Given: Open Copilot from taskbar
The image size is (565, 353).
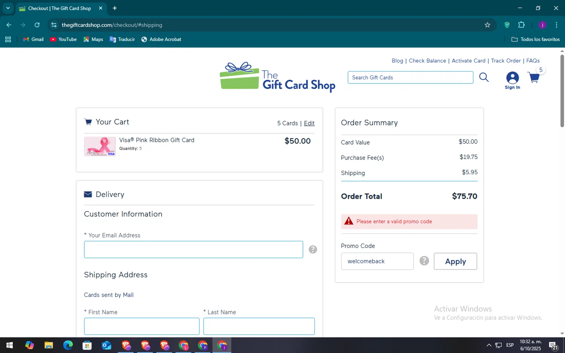Looking at the screenshot, I should [x=29, y=345].
